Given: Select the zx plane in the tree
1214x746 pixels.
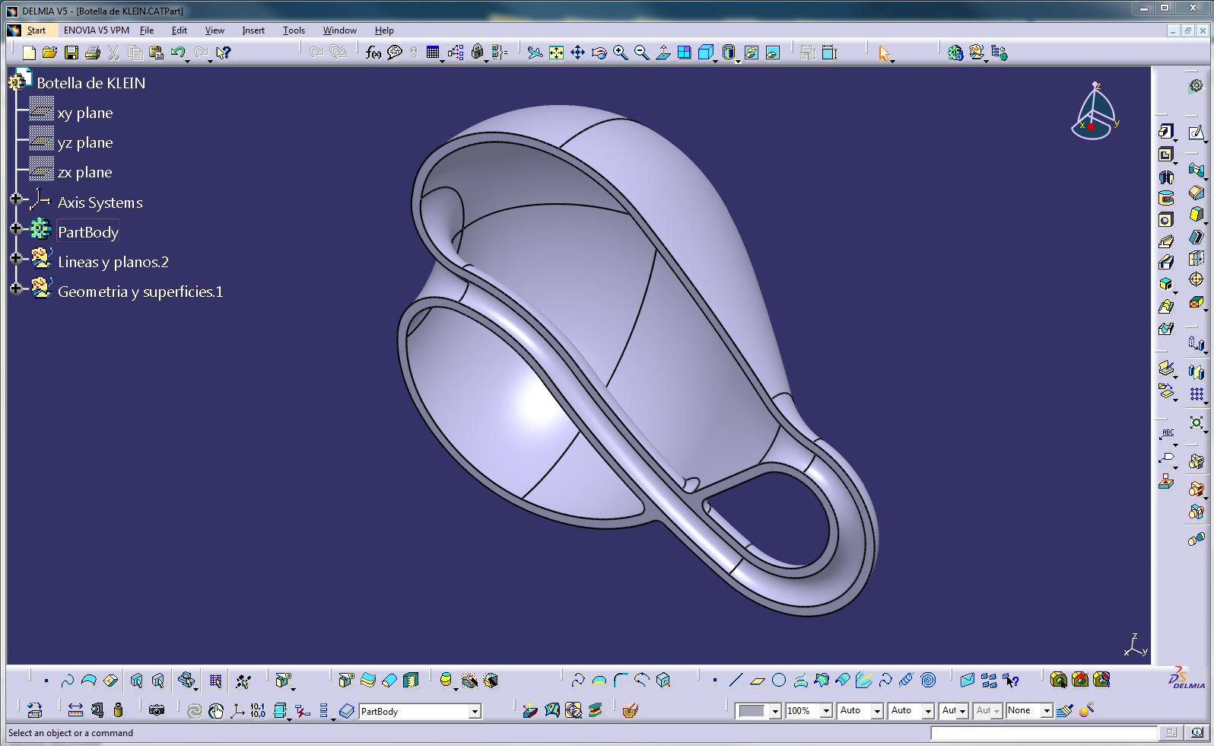Looking at the screenshot, I should click(x=85, y=172).
